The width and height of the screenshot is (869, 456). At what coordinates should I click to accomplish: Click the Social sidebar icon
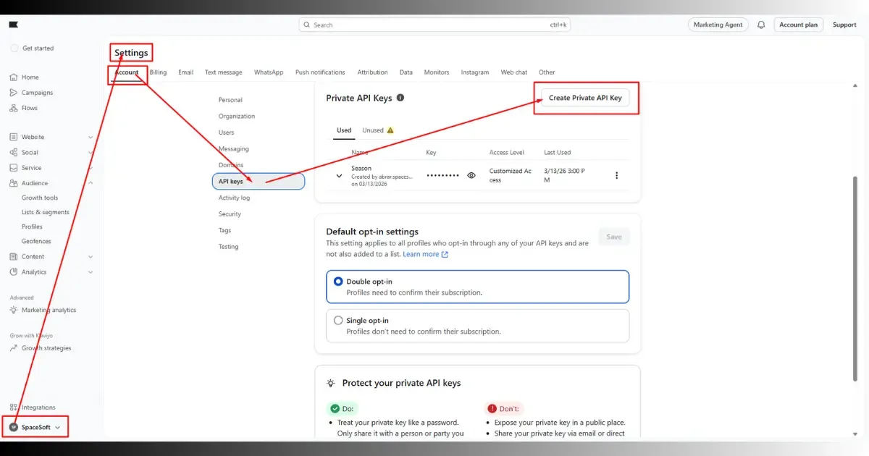[14, 153]
